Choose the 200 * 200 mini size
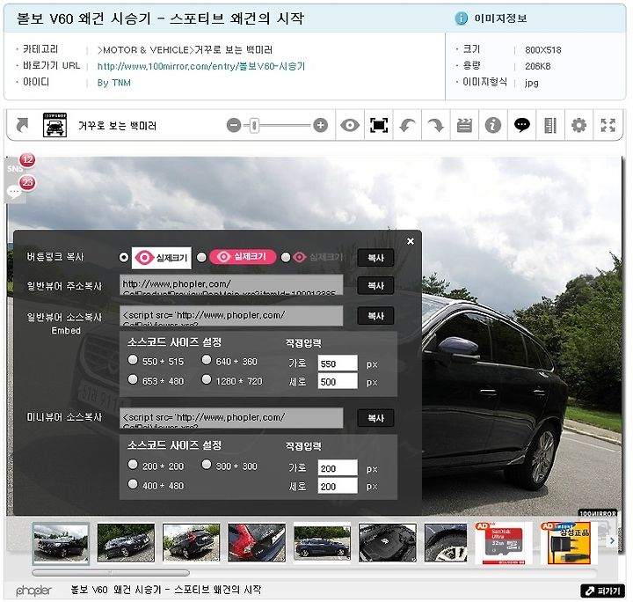The height and width of the screenshot is (602, 633). tap(133, 465)
